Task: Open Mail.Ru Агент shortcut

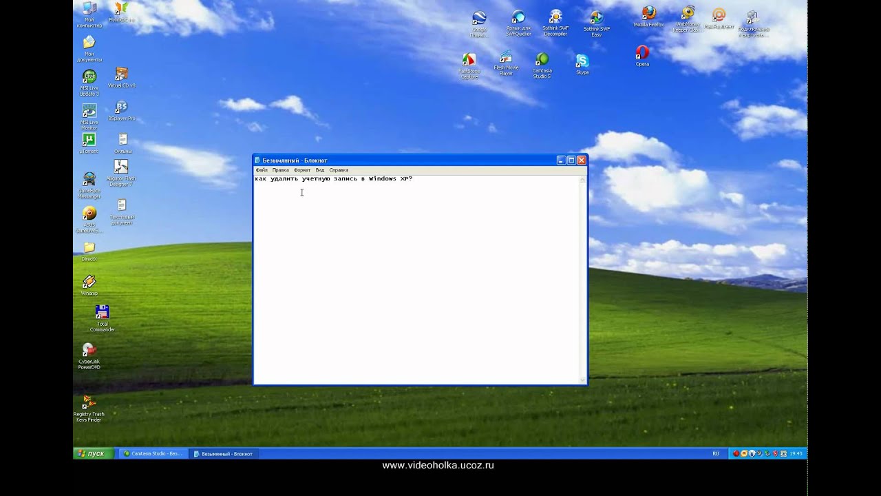Action: 719,19
